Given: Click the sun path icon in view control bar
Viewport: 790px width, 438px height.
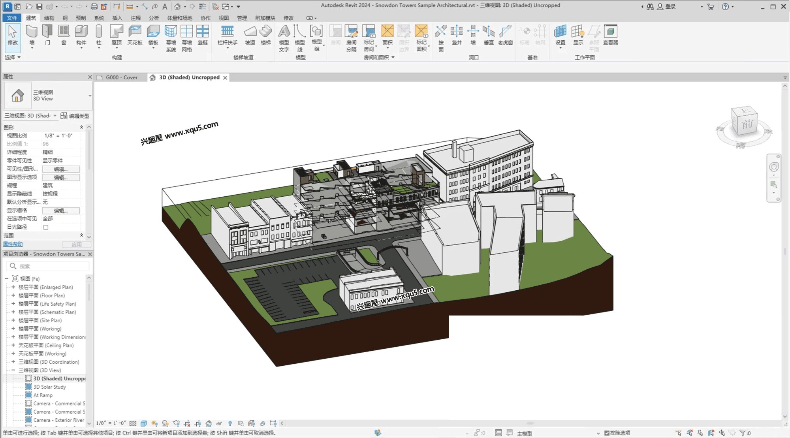Looking at the screenshot, I should coord(154,423).
